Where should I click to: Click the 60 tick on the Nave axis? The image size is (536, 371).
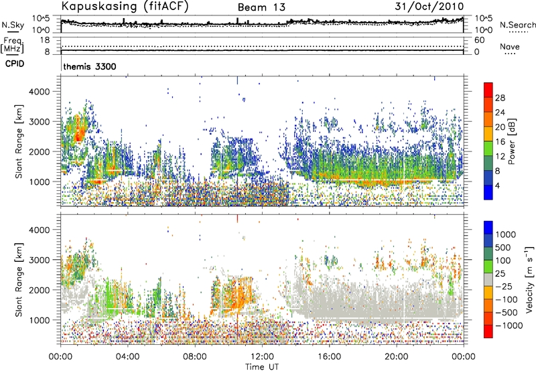point(480,40)
